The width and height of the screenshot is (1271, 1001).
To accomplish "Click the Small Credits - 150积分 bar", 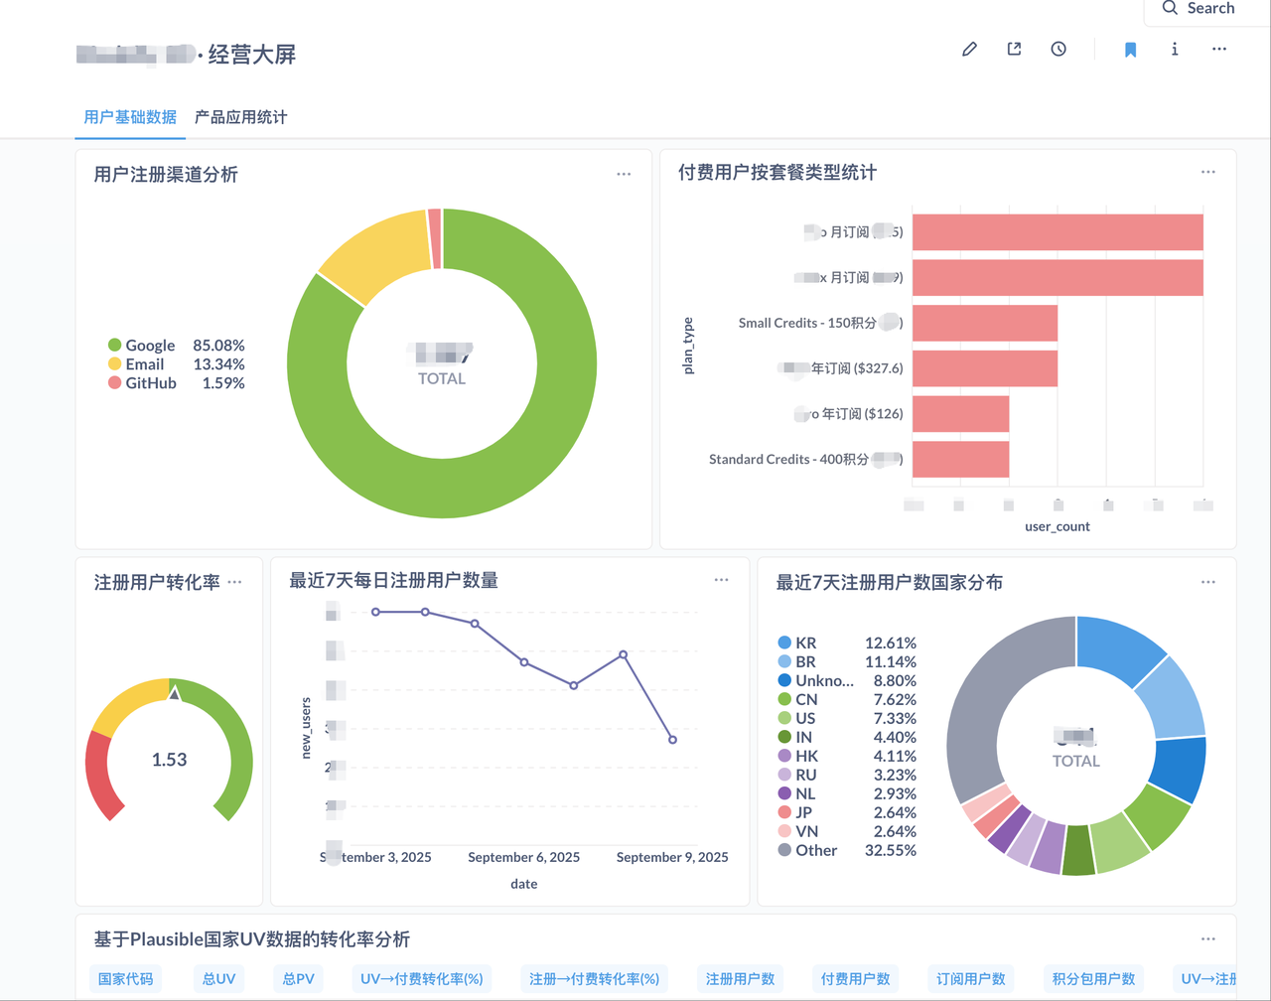I will coord(985,323).
